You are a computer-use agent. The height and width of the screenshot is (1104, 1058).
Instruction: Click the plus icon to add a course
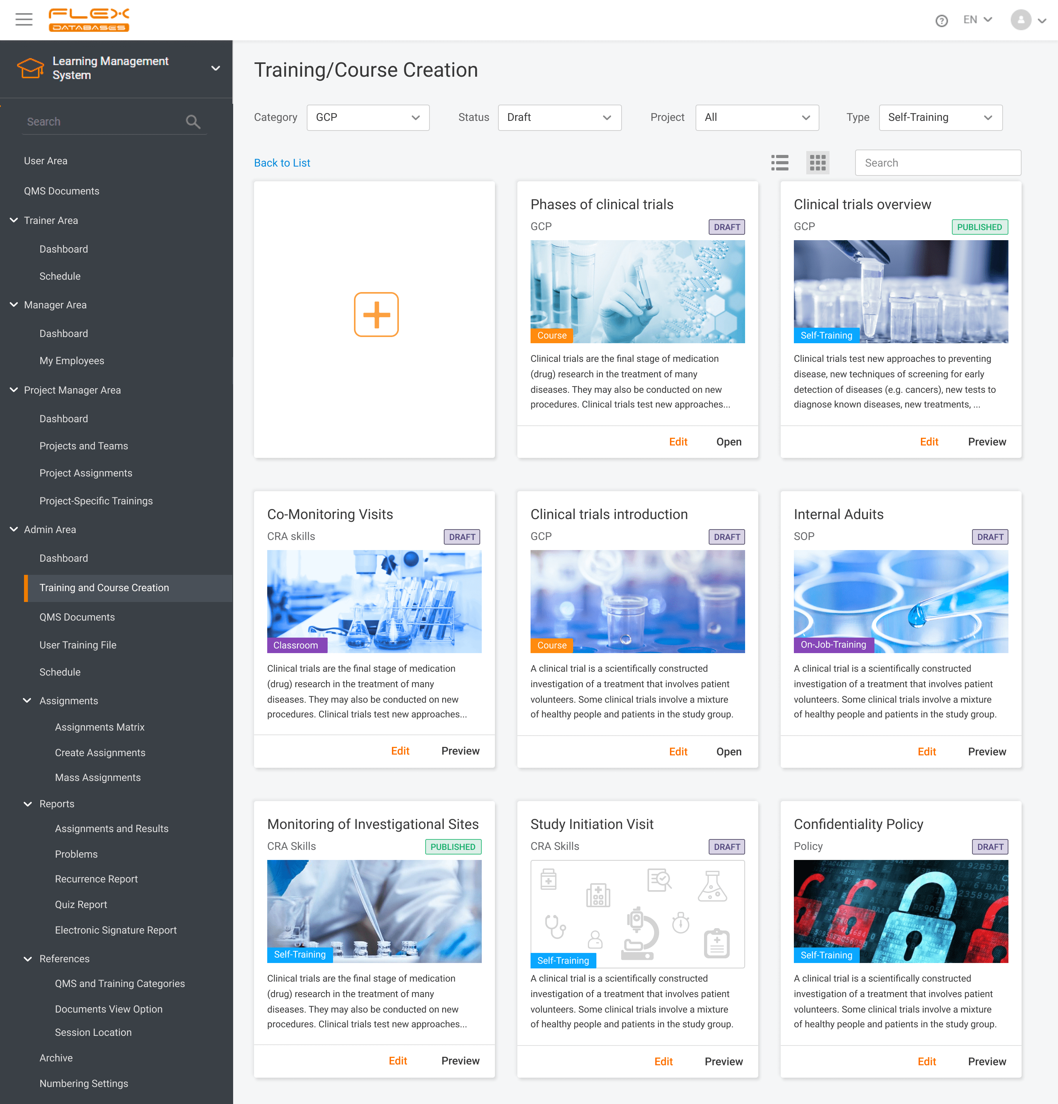tap(376, 314)
